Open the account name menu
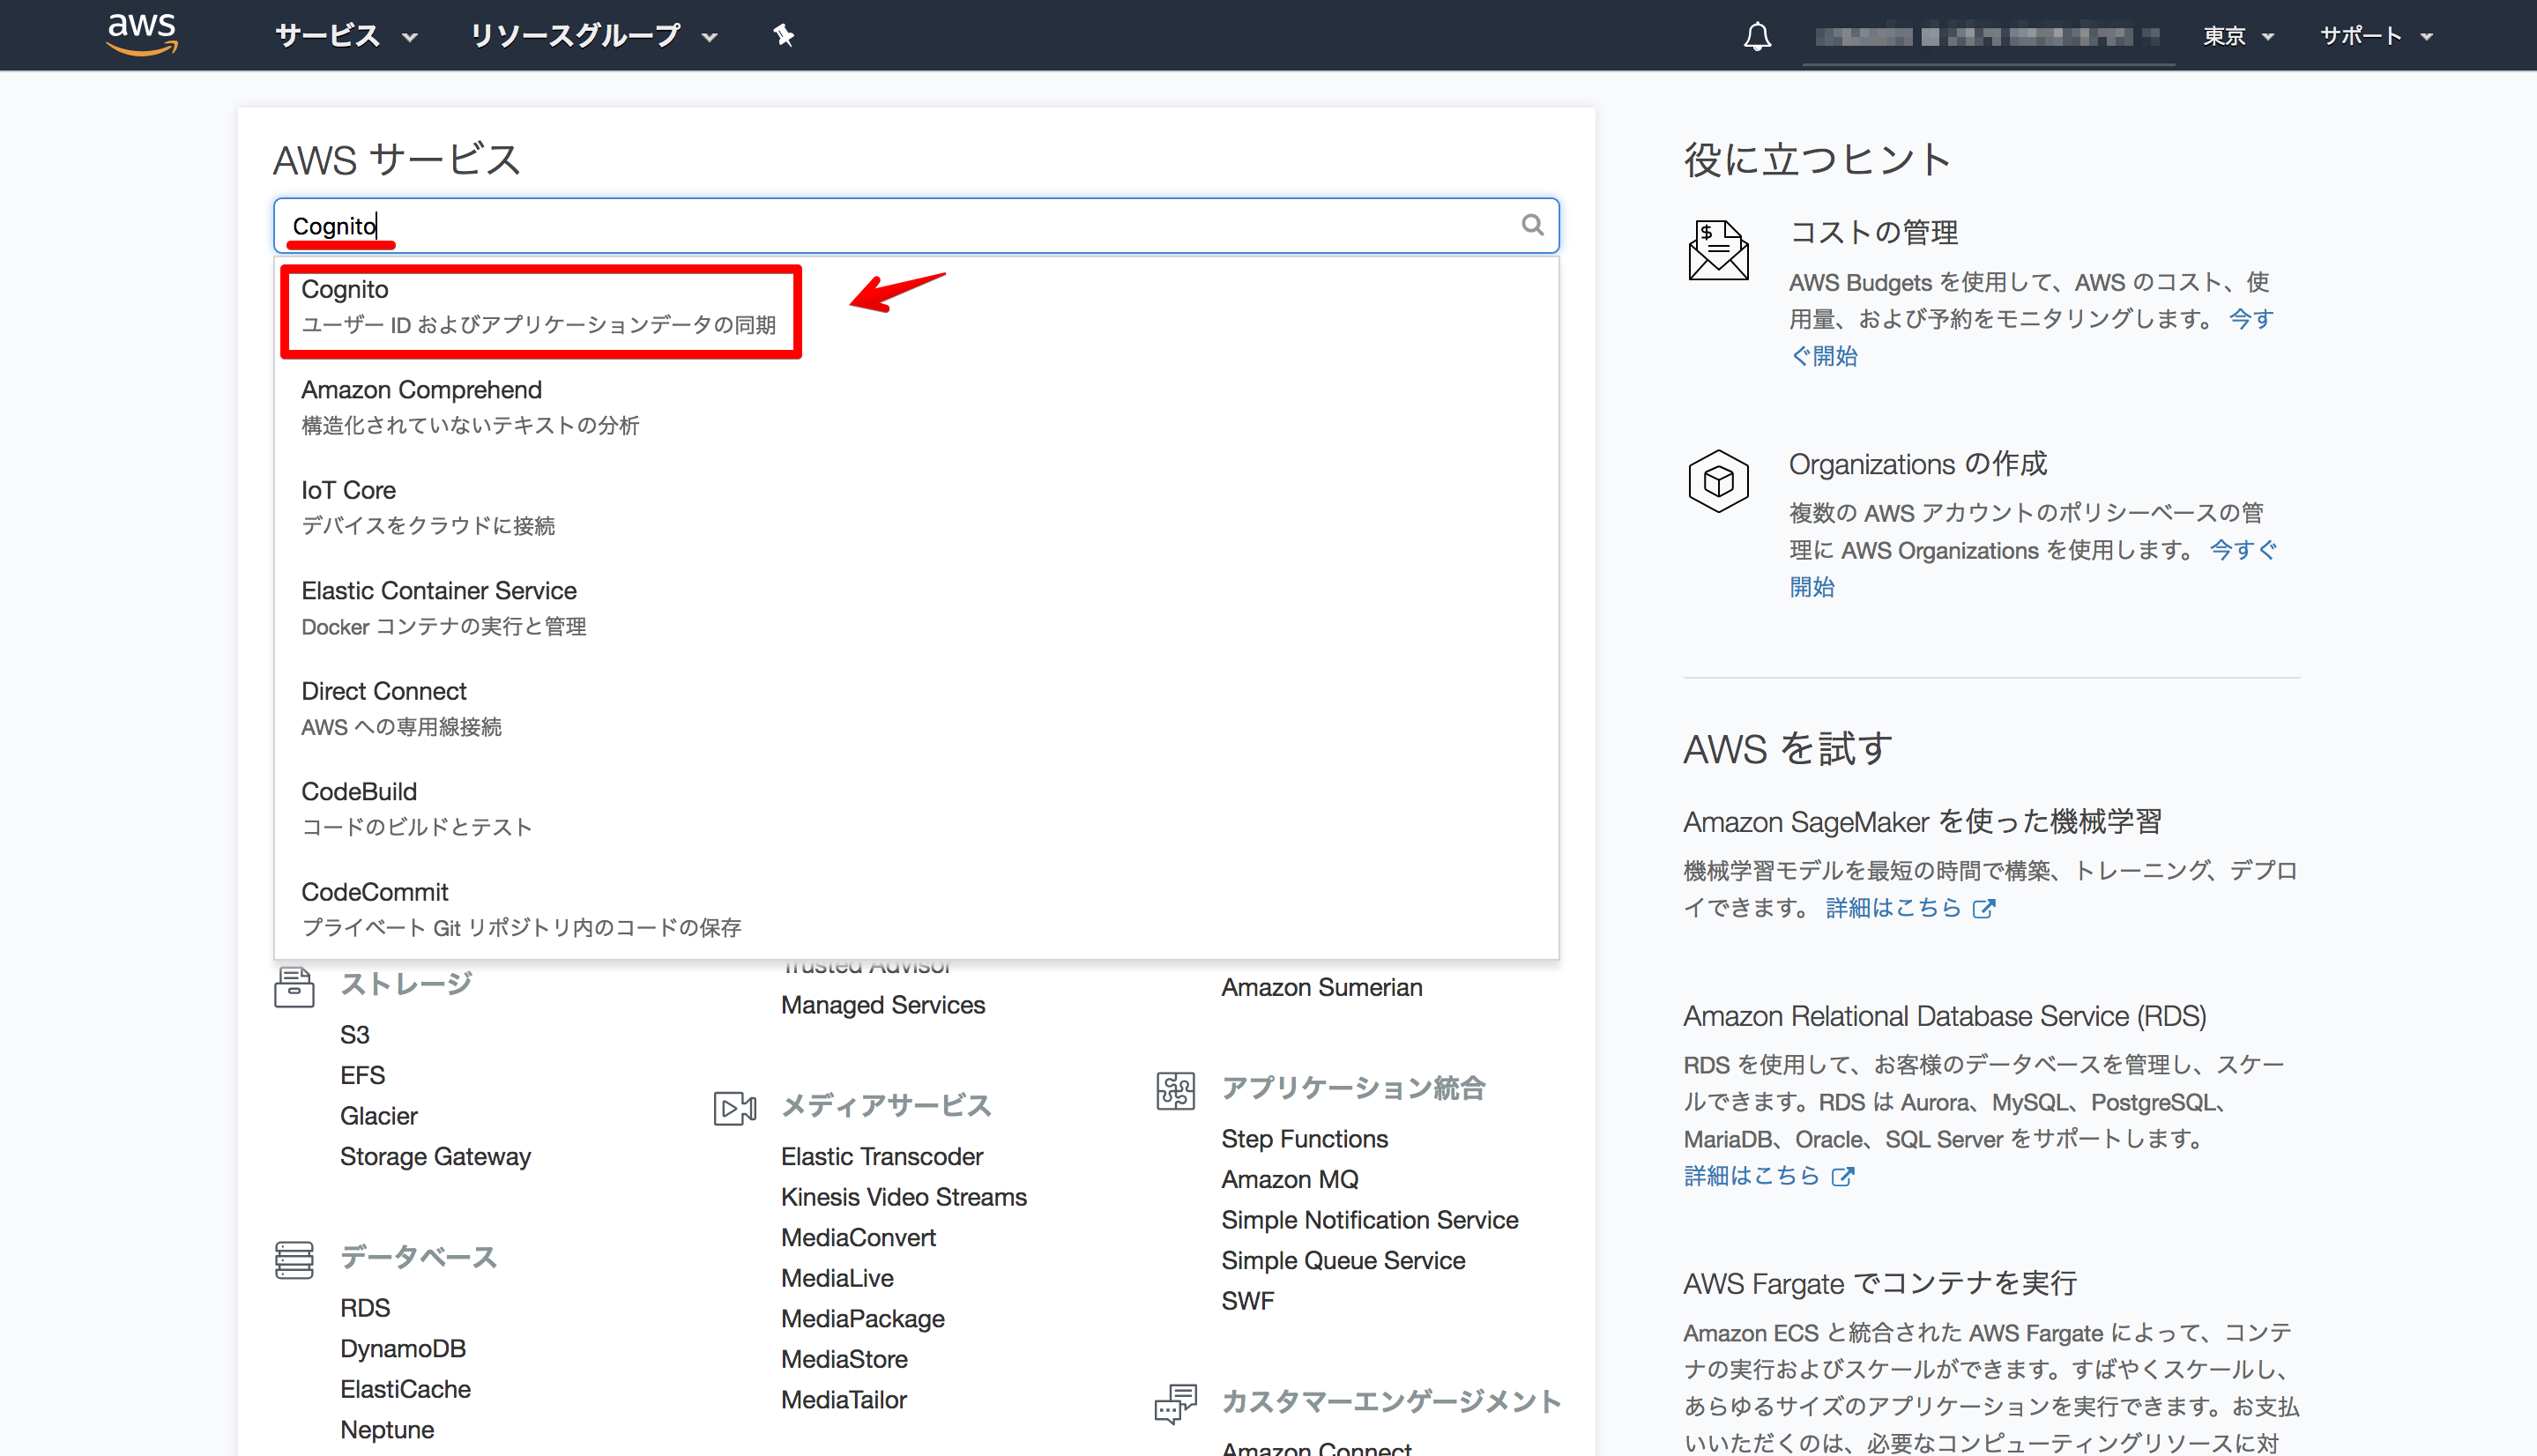2537x1456 pixels. [1987, 36]
